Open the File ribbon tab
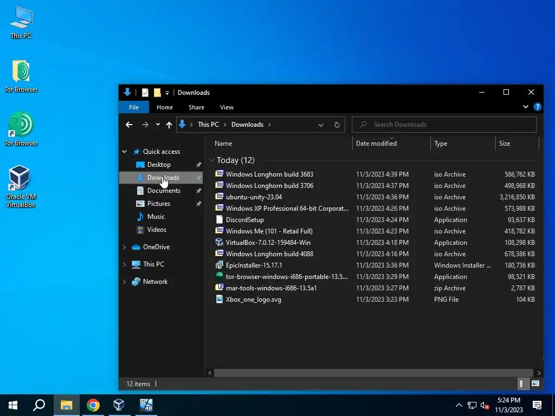Screen dimensions: 555x416 click(134, 107)
